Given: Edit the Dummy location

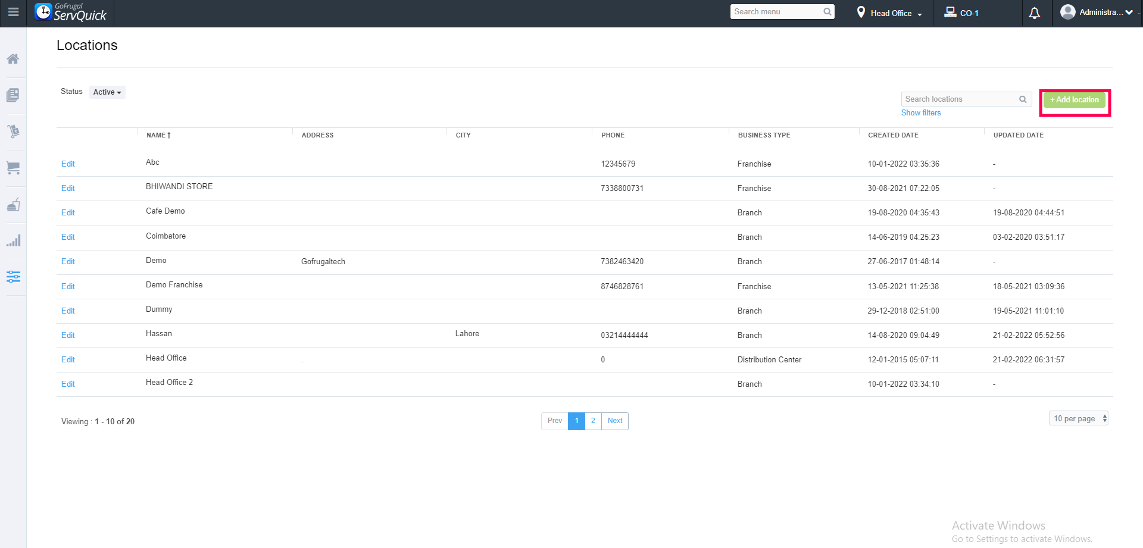Looking at the screenshot, I should tap(68, 311).
